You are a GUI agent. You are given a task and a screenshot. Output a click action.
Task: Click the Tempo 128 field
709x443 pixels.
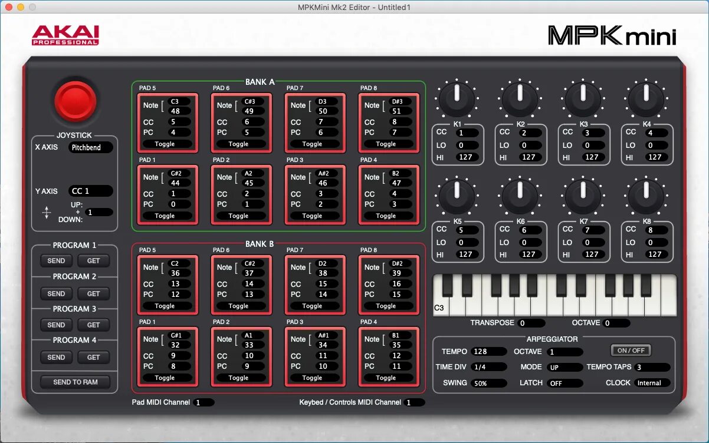pyautogui.click(x=489, y=352)
